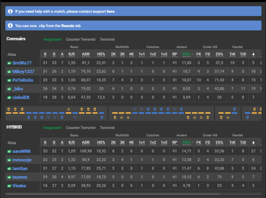Click PeTeRoOo's ES% value 71,43
This screenshot has height=198, width=266.
pyautogui.click(x=219, y=80)
